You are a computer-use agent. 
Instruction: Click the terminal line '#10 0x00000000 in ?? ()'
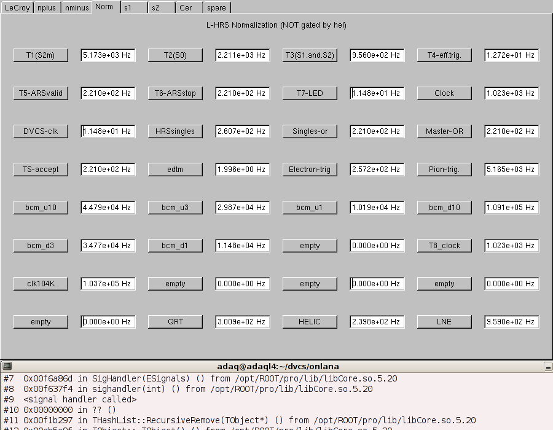(x=60, y=410)
